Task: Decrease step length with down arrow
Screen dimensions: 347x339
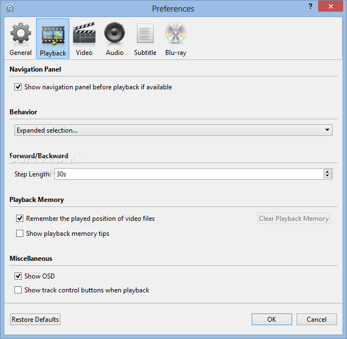Action: point(328,176)
